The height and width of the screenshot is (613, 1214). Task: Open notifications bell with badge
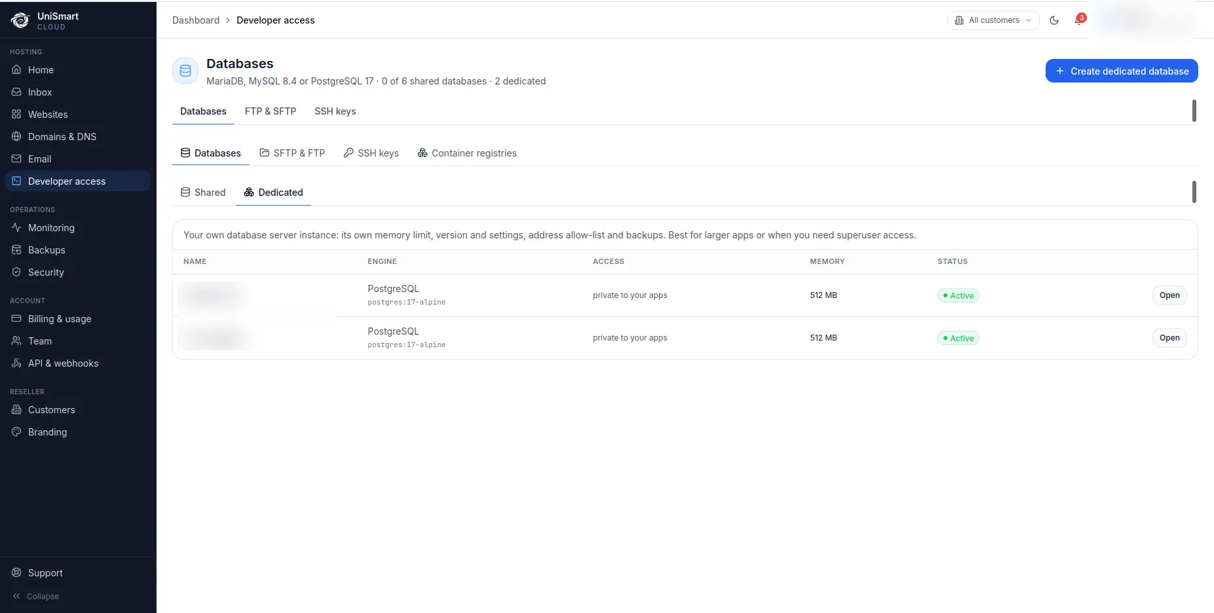[x=1078, y=20]
